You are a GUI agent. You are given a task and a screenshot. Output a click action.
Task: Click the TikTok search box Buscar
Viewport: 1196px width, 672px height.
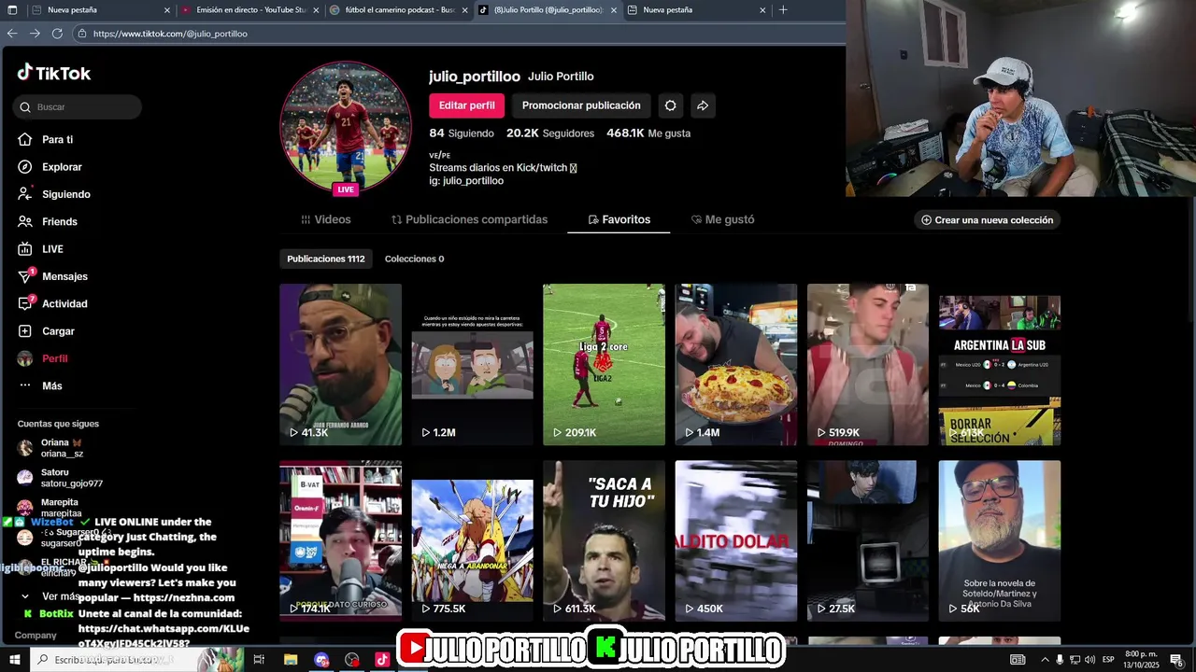coord(78,107)
